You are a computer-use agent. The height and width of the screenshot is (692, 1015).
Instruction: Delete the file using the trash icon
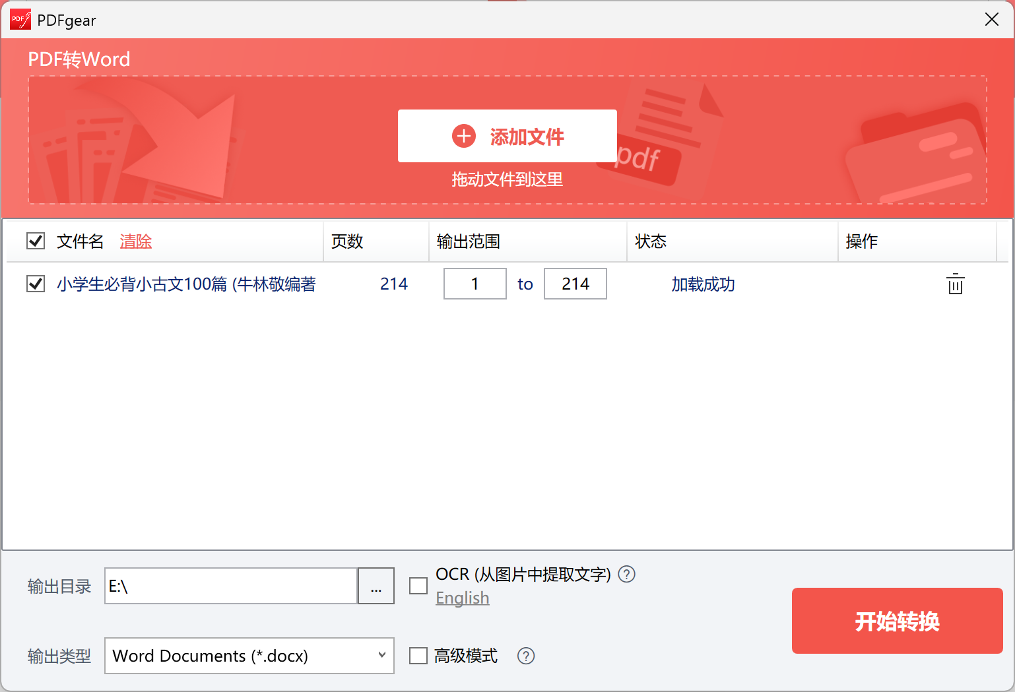pos(955,284)
